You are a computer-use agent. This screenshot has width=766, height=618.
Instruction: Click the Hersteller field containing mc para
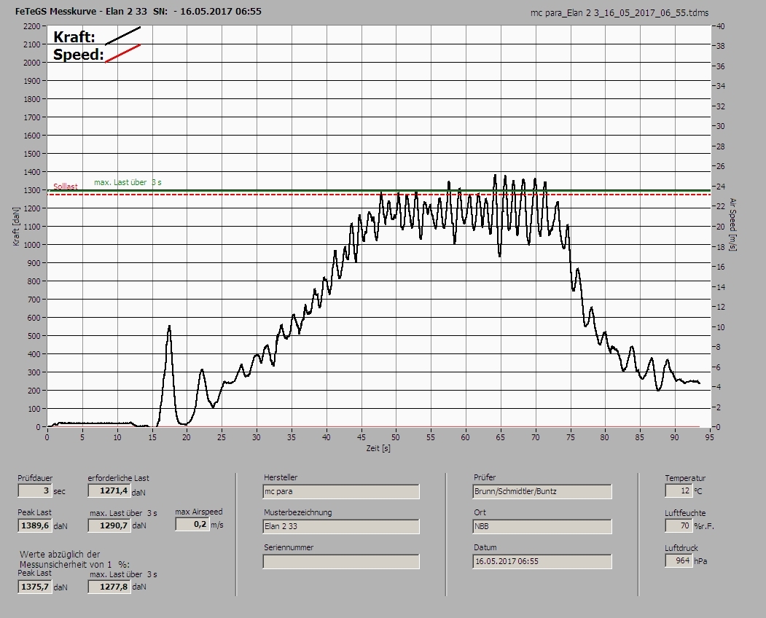pos(341,491)
